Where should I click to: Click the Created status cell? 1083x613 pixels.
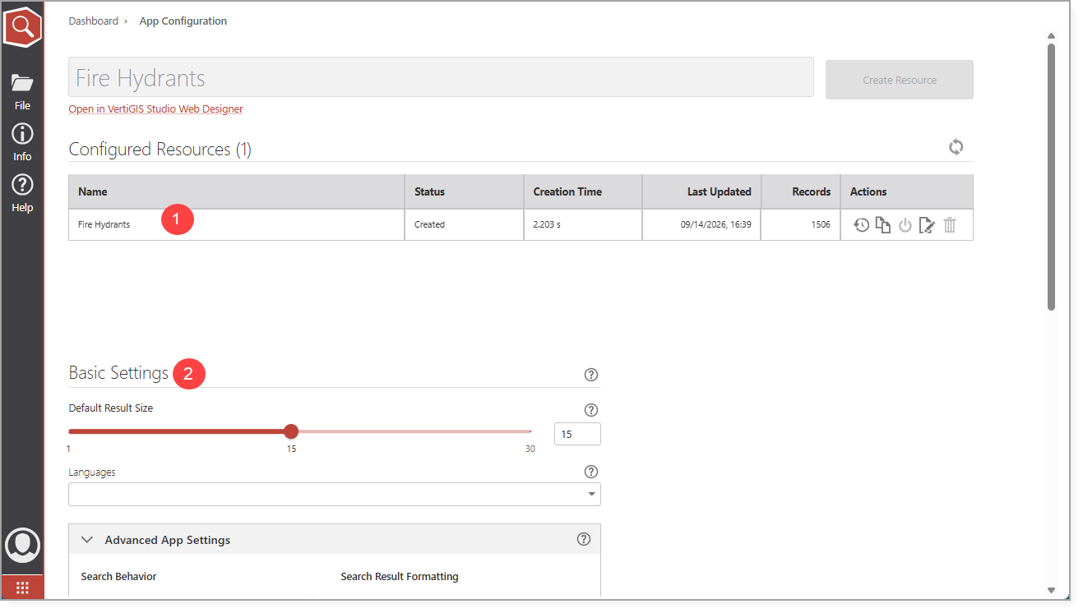point(464,224)
